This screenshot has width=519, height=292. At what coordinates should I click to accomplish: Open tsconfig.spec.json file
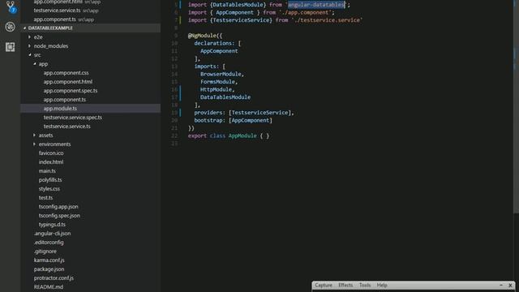[59, 216]
